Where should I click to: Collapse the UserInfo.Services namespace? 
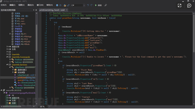[x=7, y=65]
